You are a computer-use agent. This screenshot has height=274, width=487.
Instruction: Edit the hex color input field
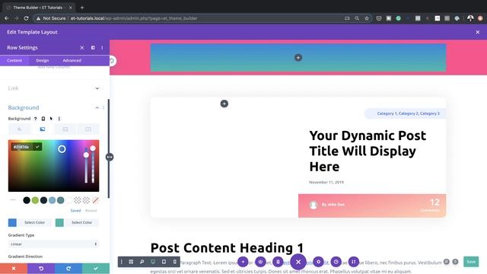(x=21, y=147)
